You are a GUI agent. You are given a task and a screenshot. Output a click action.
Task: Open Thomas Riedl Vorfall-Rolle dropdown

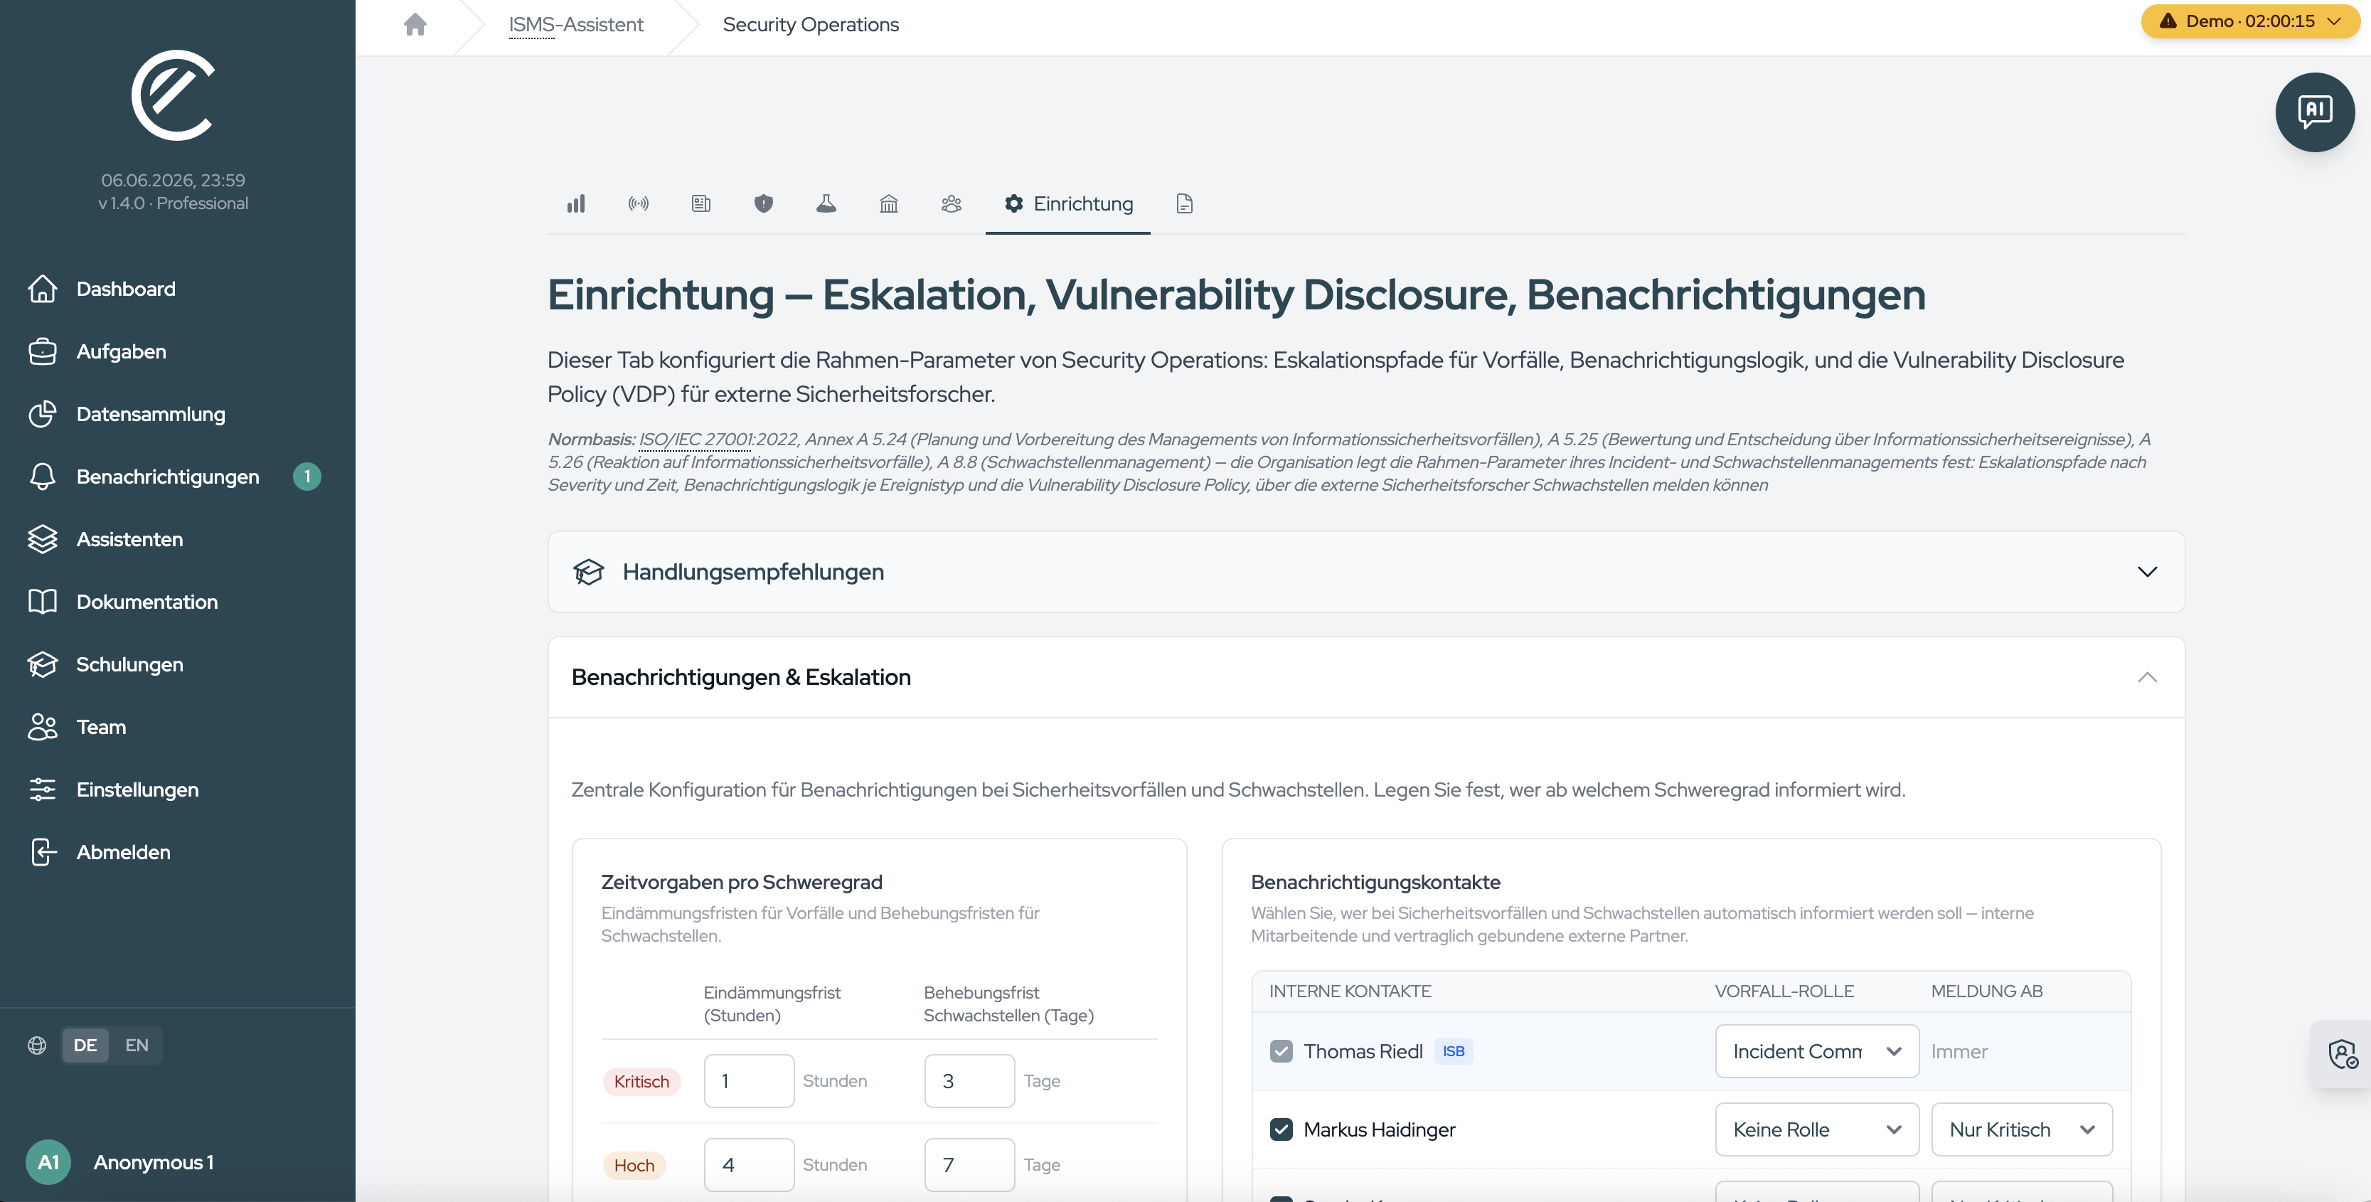pyautogui.click(x=1817, y=1051)
